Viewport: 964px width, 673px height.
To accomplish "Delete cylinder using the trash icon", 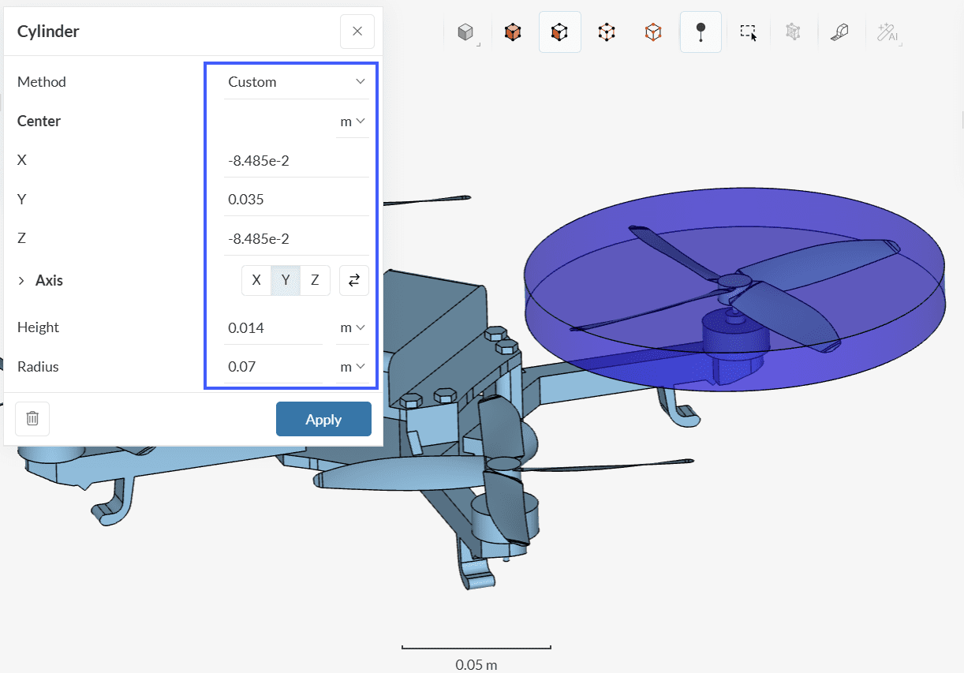I will click(32, 419).
